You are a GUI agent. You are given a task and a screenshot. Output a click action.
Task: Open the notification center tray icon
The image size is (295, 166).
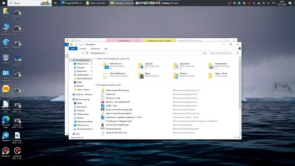[290, 3]
